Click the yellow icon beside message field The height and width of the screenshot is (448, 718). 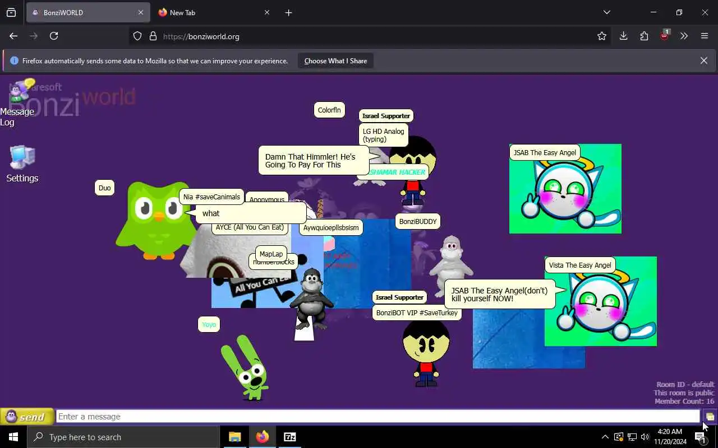click(710, 417)
